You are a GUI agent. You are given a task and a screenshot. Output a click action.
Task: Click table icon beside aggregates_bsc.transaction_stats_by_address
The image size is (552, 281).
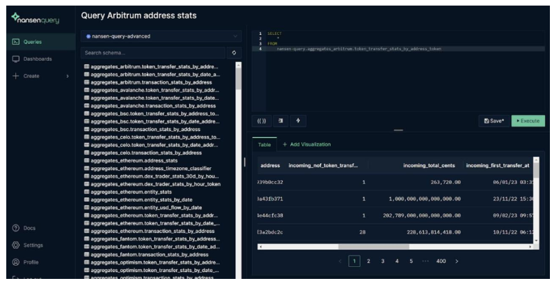[86, 129]
